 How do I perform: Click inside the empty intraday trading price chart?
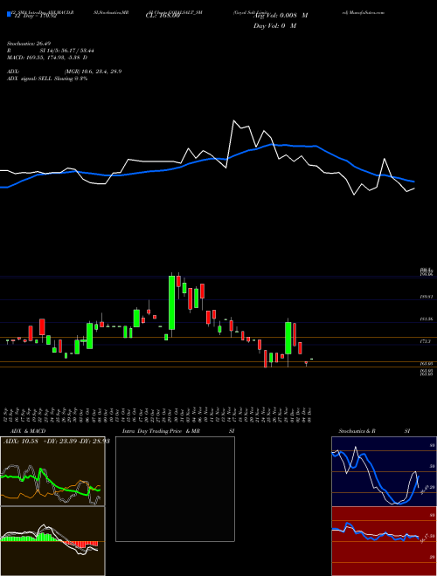pyautogui.click(x=175, y=489)
